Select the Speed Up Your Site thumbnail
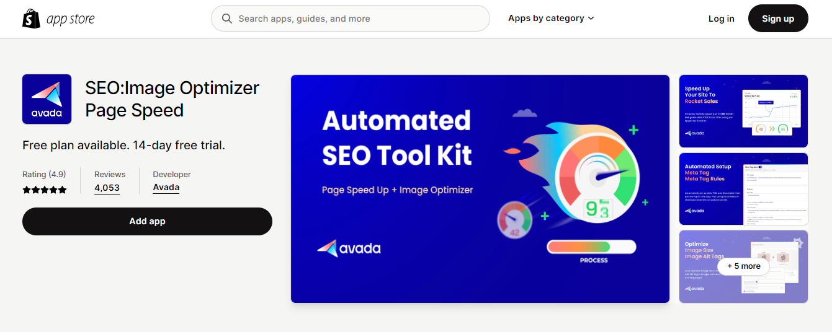 [x=743, y=111]
